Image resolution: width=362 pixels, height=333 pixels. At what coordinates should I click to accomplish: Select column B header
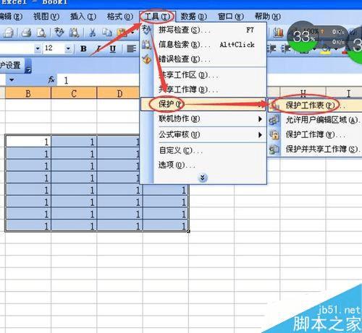tap(28, 93)
